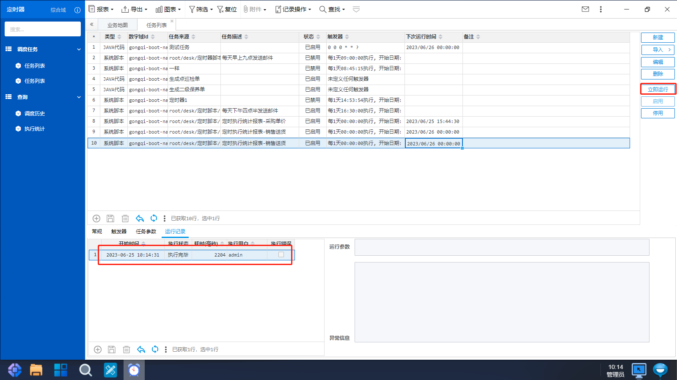The width and height of the screenshot is (677, 380).
Task: Click the toolbar overflow chevron icon after 查找
Action: (x=356, y=9)
